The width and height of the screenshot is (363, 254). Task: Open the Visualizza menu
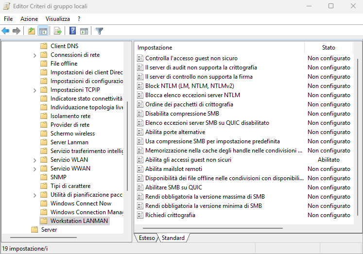(58, 19)
